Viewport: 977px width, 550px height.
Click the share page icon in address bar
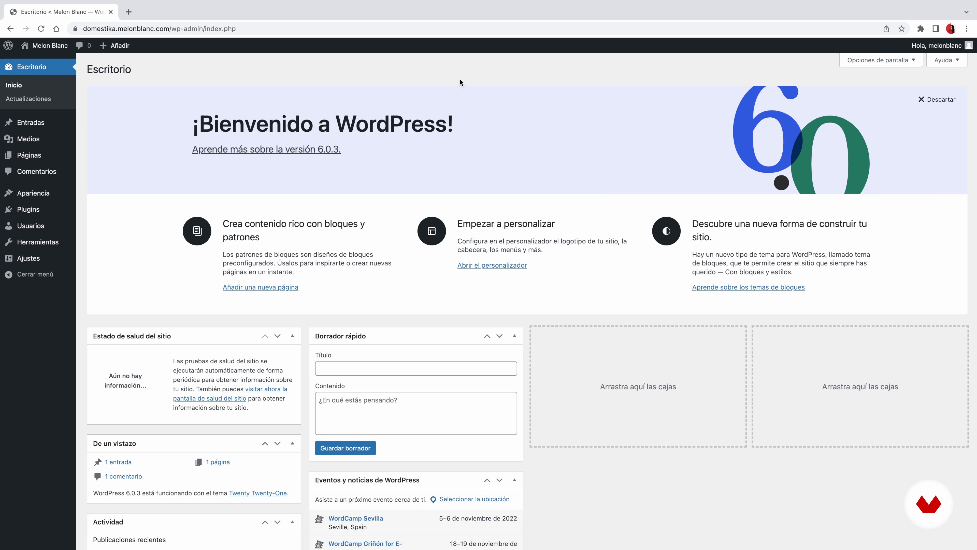[886, 29]
